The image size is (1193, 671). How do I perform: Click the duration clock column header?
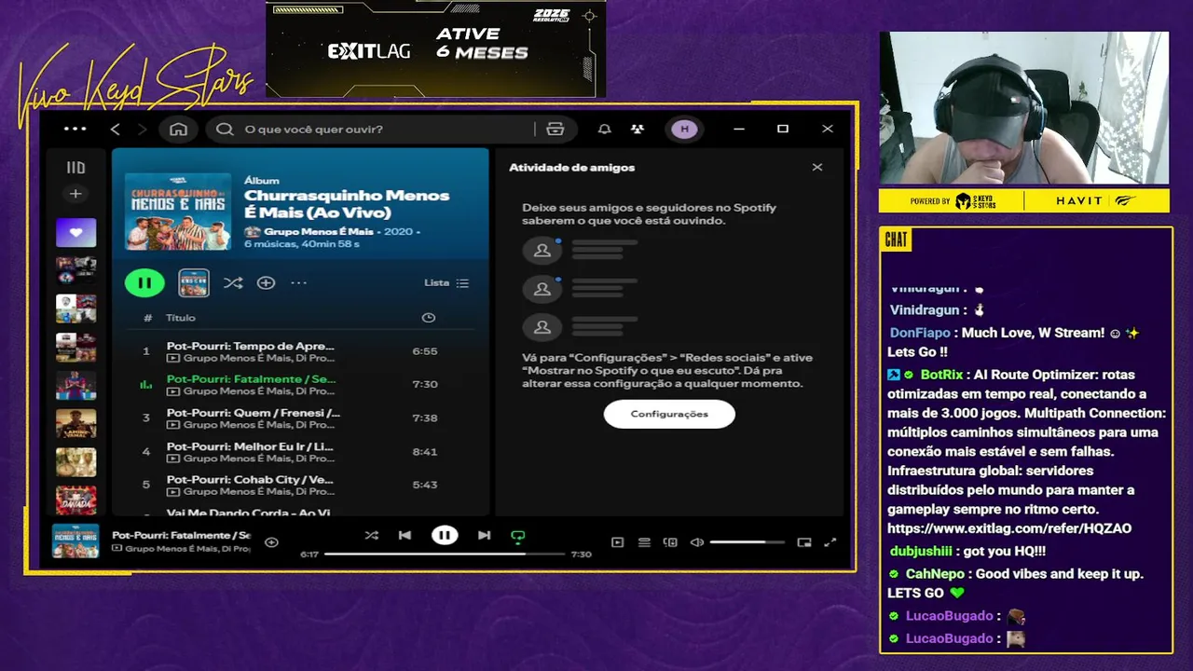428,318
